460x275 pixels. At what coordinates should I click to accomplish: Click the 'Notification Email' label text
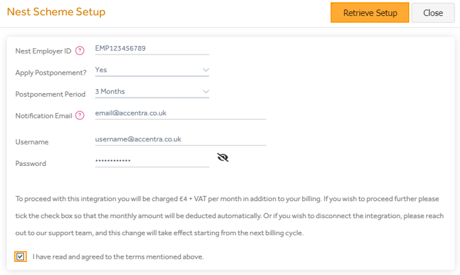[44, 116]
